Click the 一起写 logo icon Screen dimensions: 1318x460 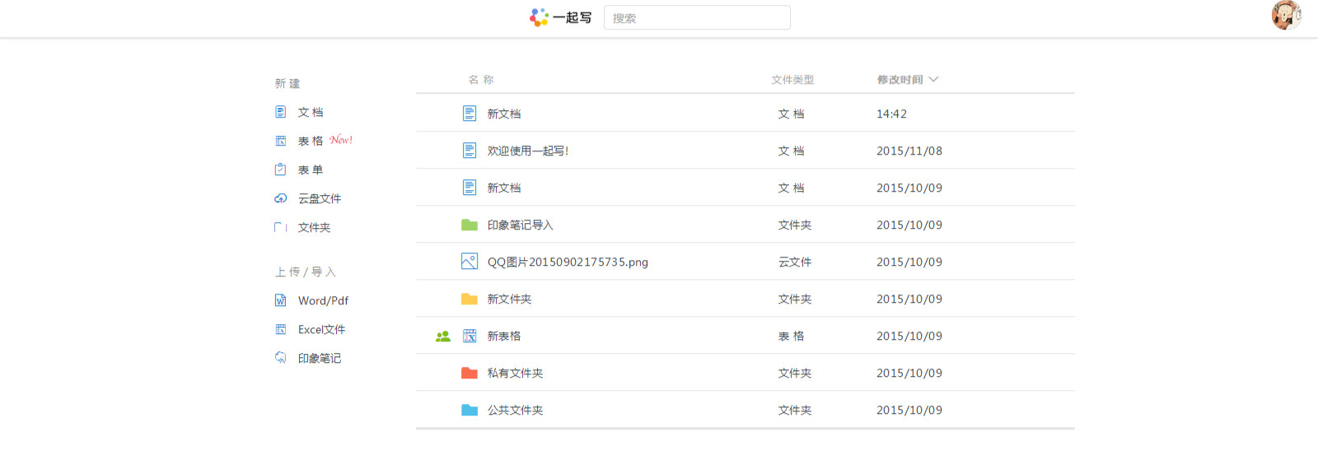pyautogui.click(x=540, y=17)
